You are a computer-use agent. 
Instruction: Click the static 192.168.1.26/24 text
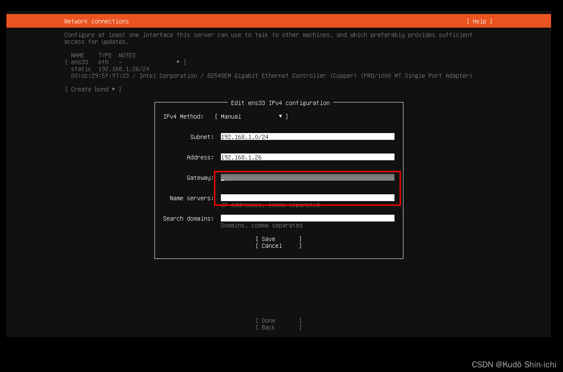click(110, 69)
